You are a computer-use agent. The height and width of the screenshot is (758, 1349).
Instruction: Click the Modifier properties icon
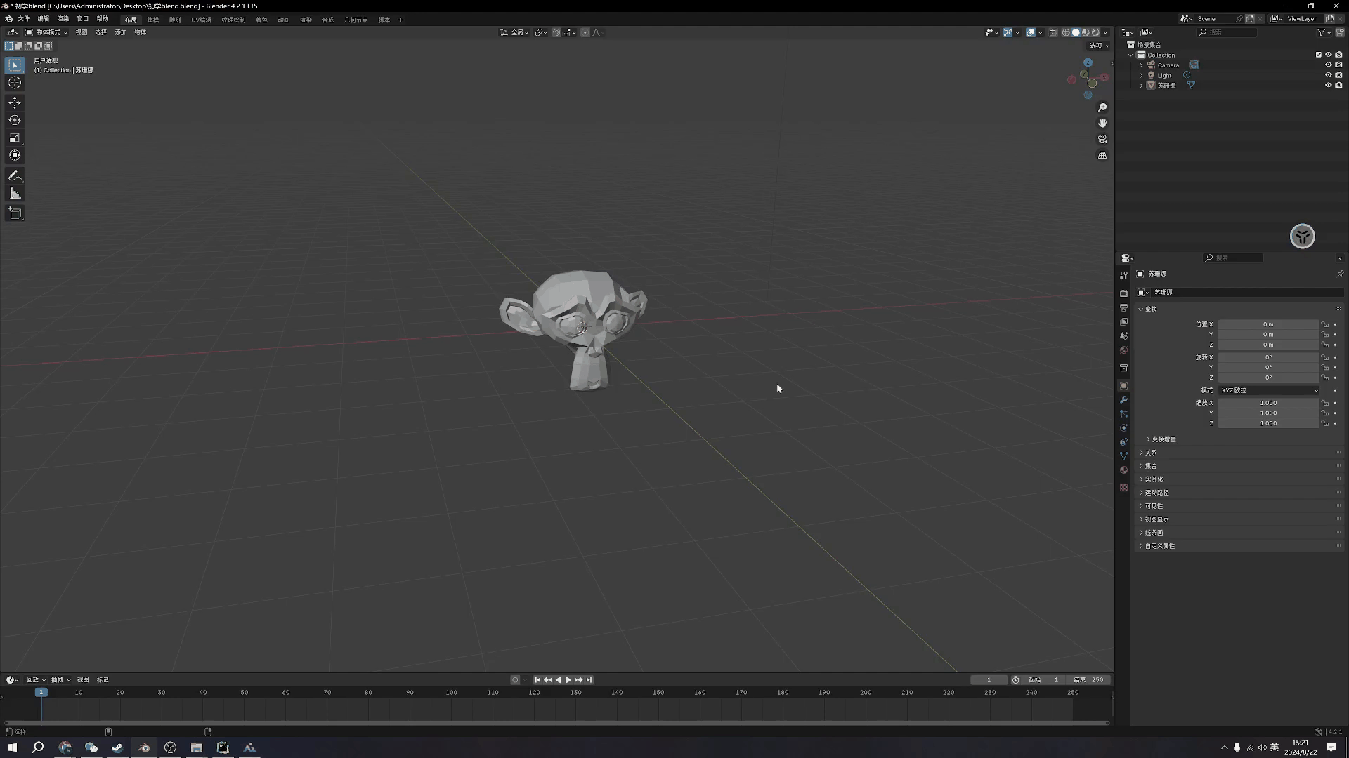[1124, 400]
